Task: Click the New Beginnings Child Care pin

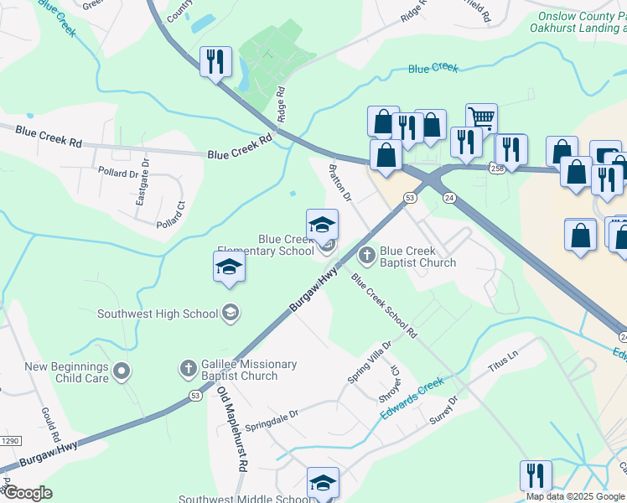Action: [122, 371]
